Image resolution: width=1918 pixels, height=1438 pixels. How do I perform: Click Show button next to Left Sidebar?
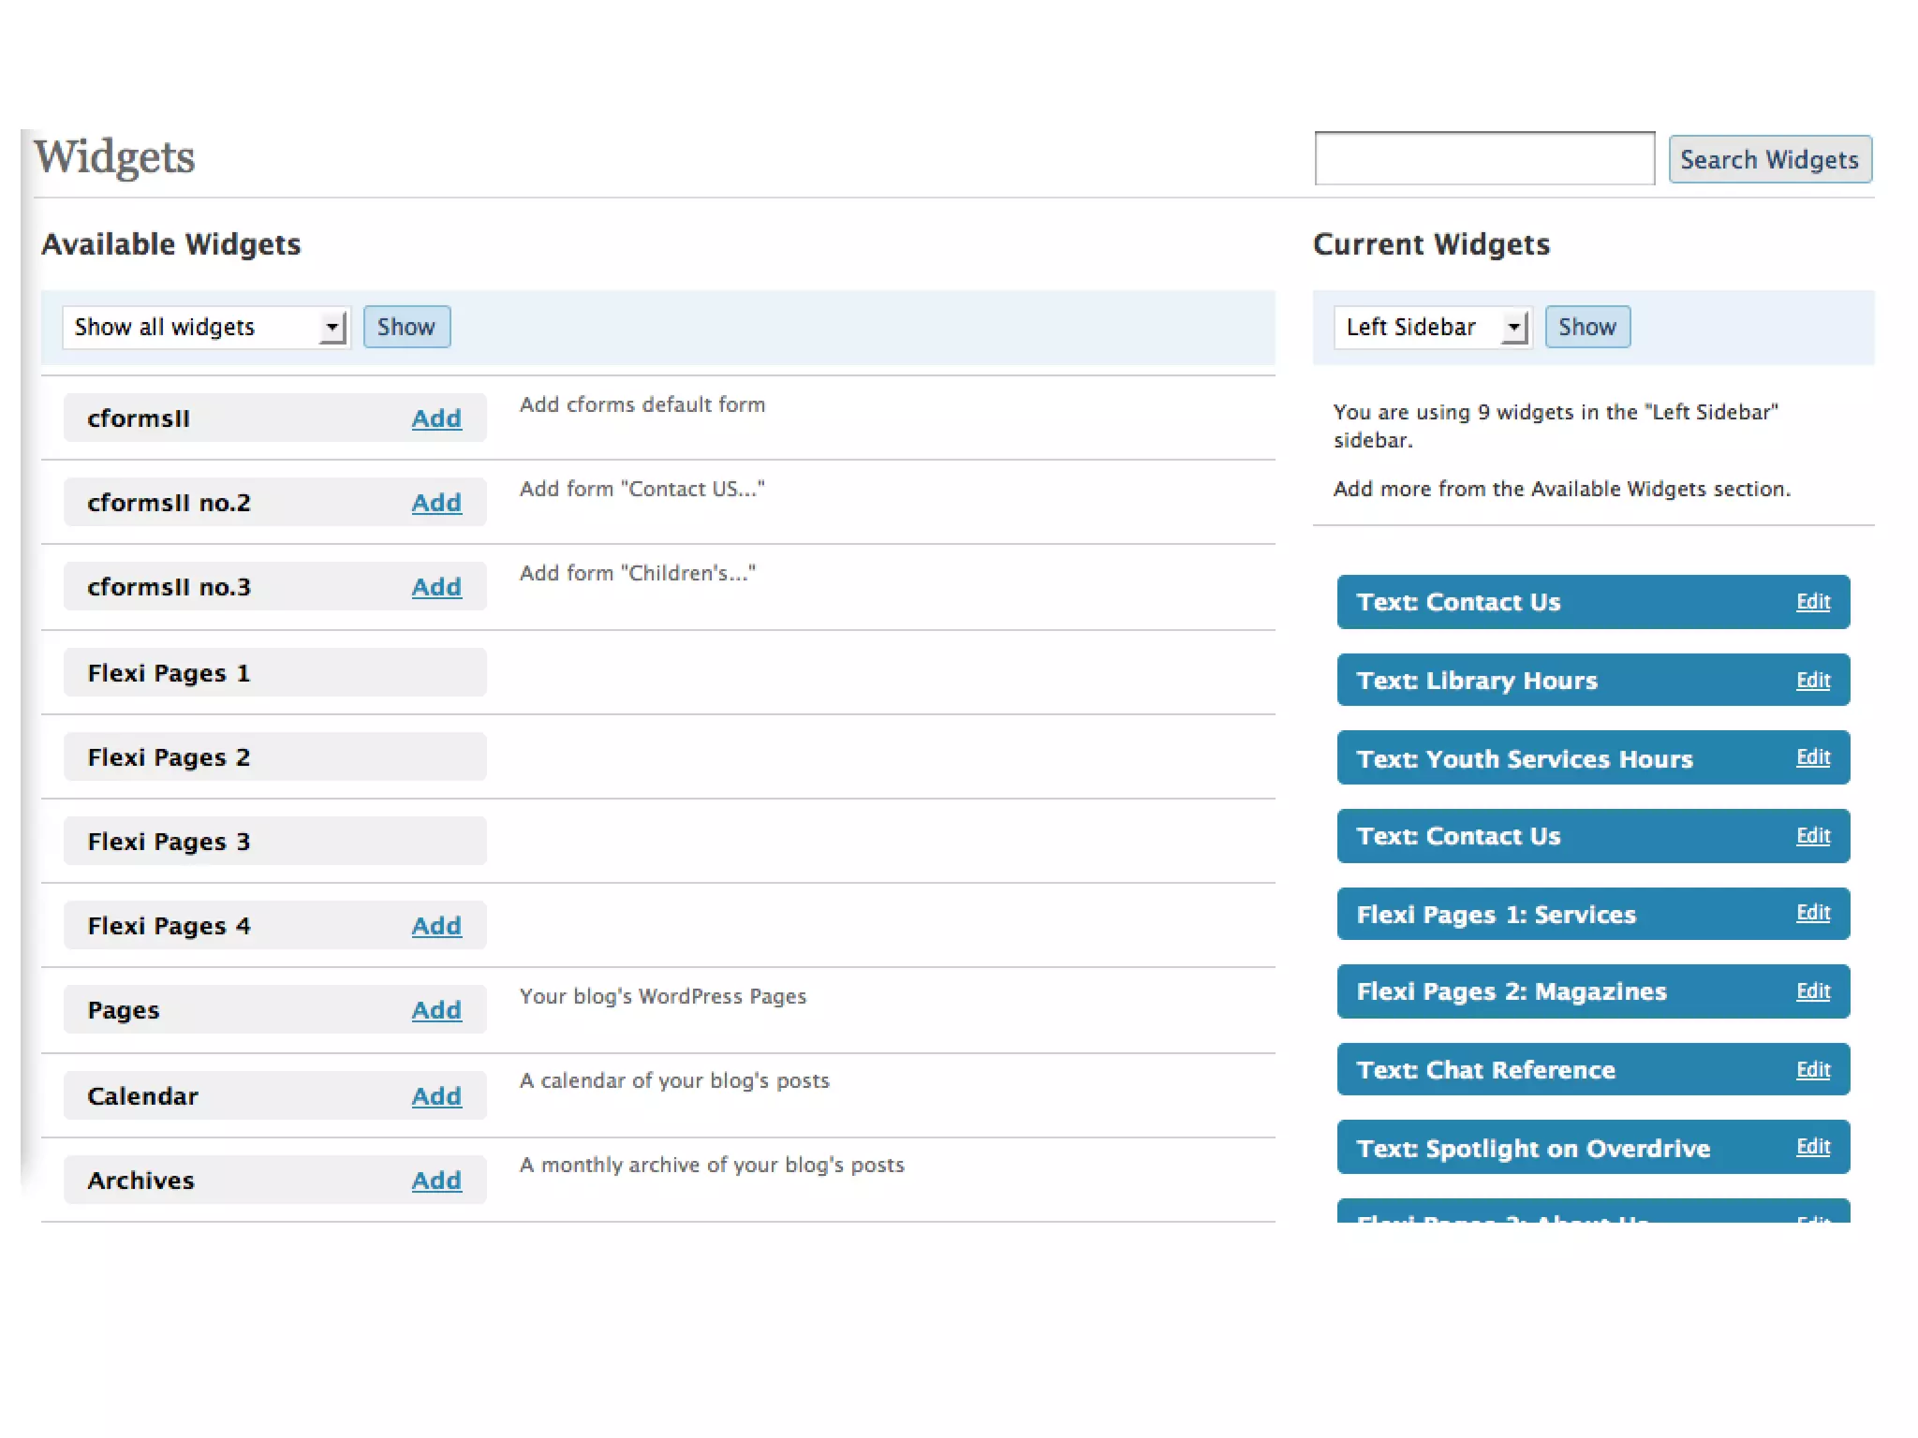[x=1587, y=327]
